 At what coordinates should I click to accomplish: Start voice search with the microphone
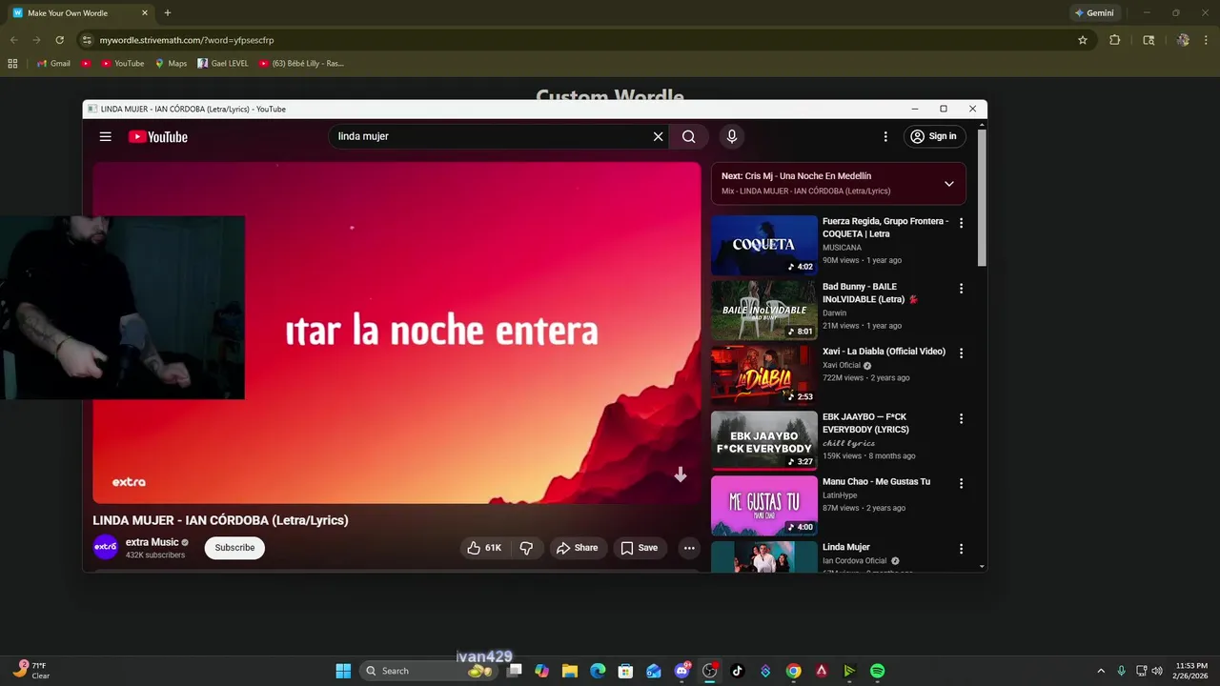[732, 136]
